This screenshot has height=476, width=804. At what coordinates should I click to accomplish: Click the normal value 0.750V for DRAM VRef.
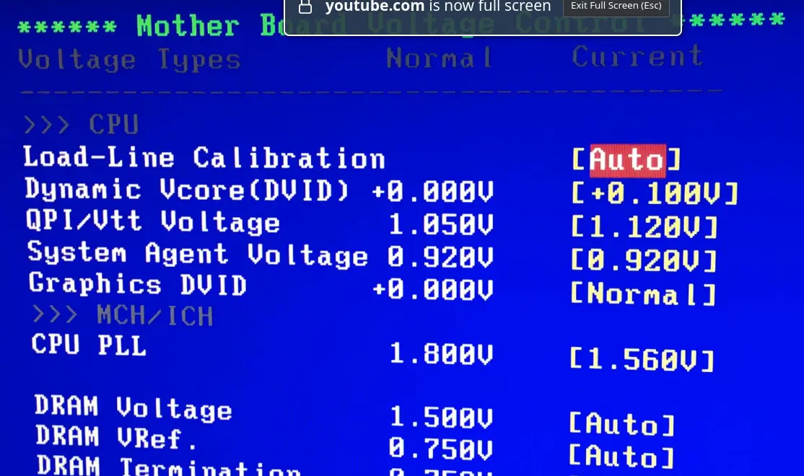point(441,449)
